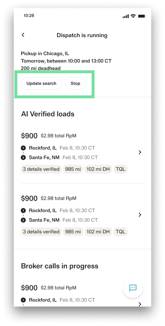Open the chat message floating icon
The image size is (165, 326).
click(133, 288)
